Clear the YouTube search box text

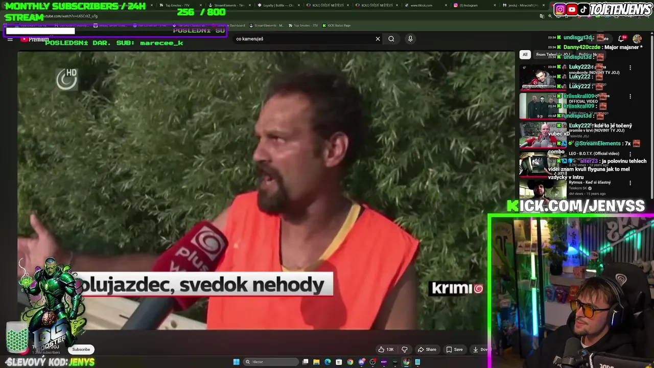pos(378,39)
